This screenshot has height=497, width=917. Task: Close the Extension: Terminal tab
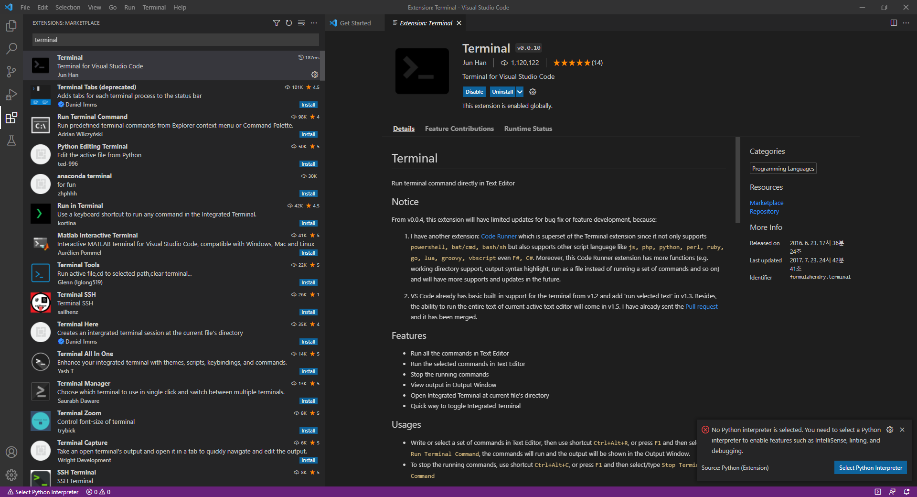[x=459, y=23]
